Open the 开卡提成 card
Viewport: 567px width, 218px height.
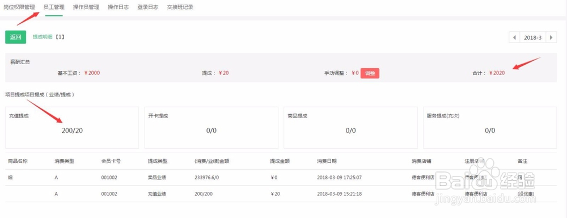pos(211,128)
